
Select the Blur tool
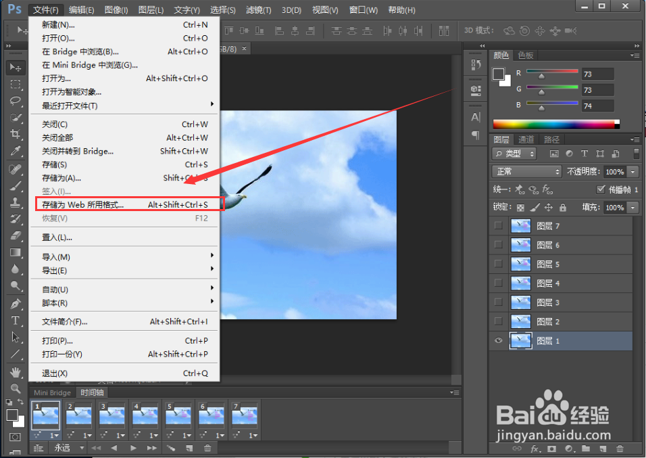[16, 269]
